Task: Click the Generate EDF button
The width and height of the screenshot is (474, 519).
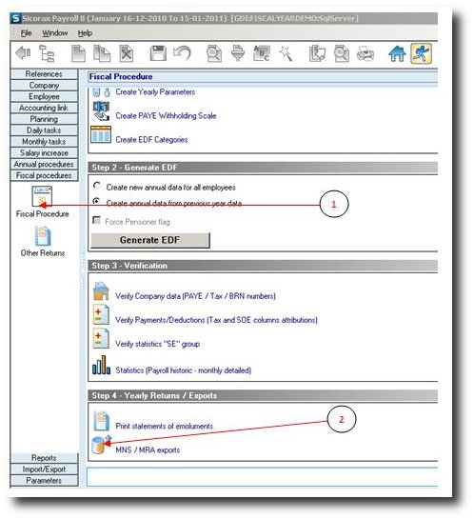Action: (150, 240)
